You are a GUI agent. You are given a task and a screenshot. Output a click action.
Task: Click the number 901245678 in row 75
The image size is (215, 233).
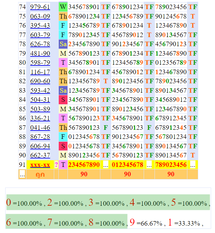(x=171, y=16)
